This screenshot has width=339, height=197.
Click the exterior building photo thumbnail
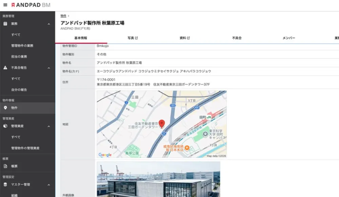click(158, 179)
